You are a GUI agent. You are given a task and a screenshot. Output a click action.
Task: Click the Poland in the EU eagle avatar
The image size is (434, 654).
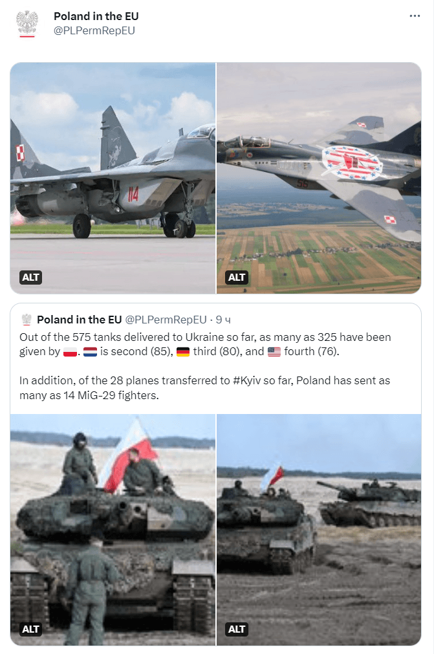27,23
